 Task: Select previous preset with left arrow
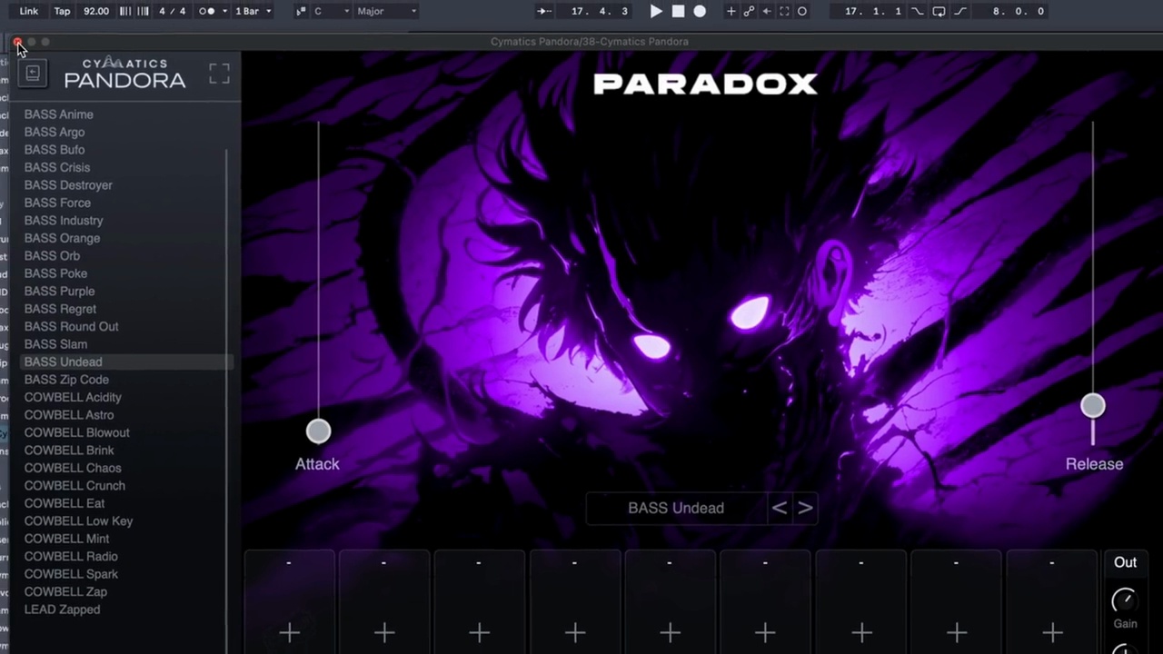tap(779, 508)
